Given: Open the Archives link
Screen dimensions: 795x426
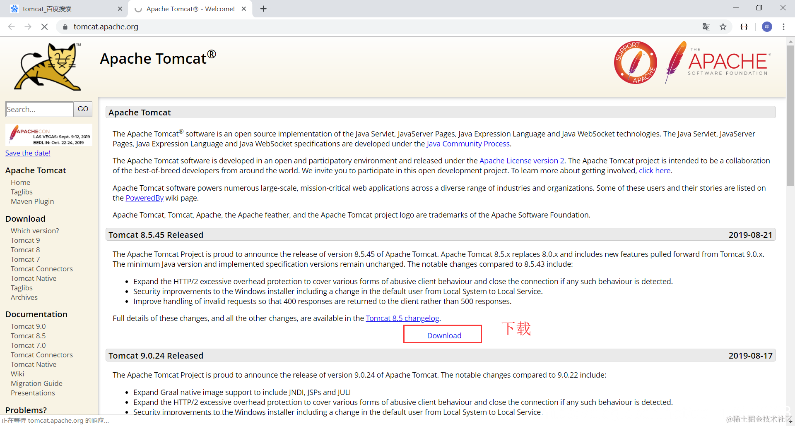Looking at the screenshot, I should [24, 297].
